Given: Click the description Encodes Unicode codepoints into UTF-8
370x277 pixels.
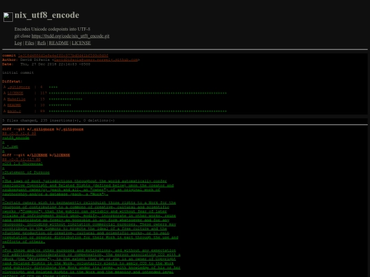Looking at the screenshot, I should pos(52,29).
